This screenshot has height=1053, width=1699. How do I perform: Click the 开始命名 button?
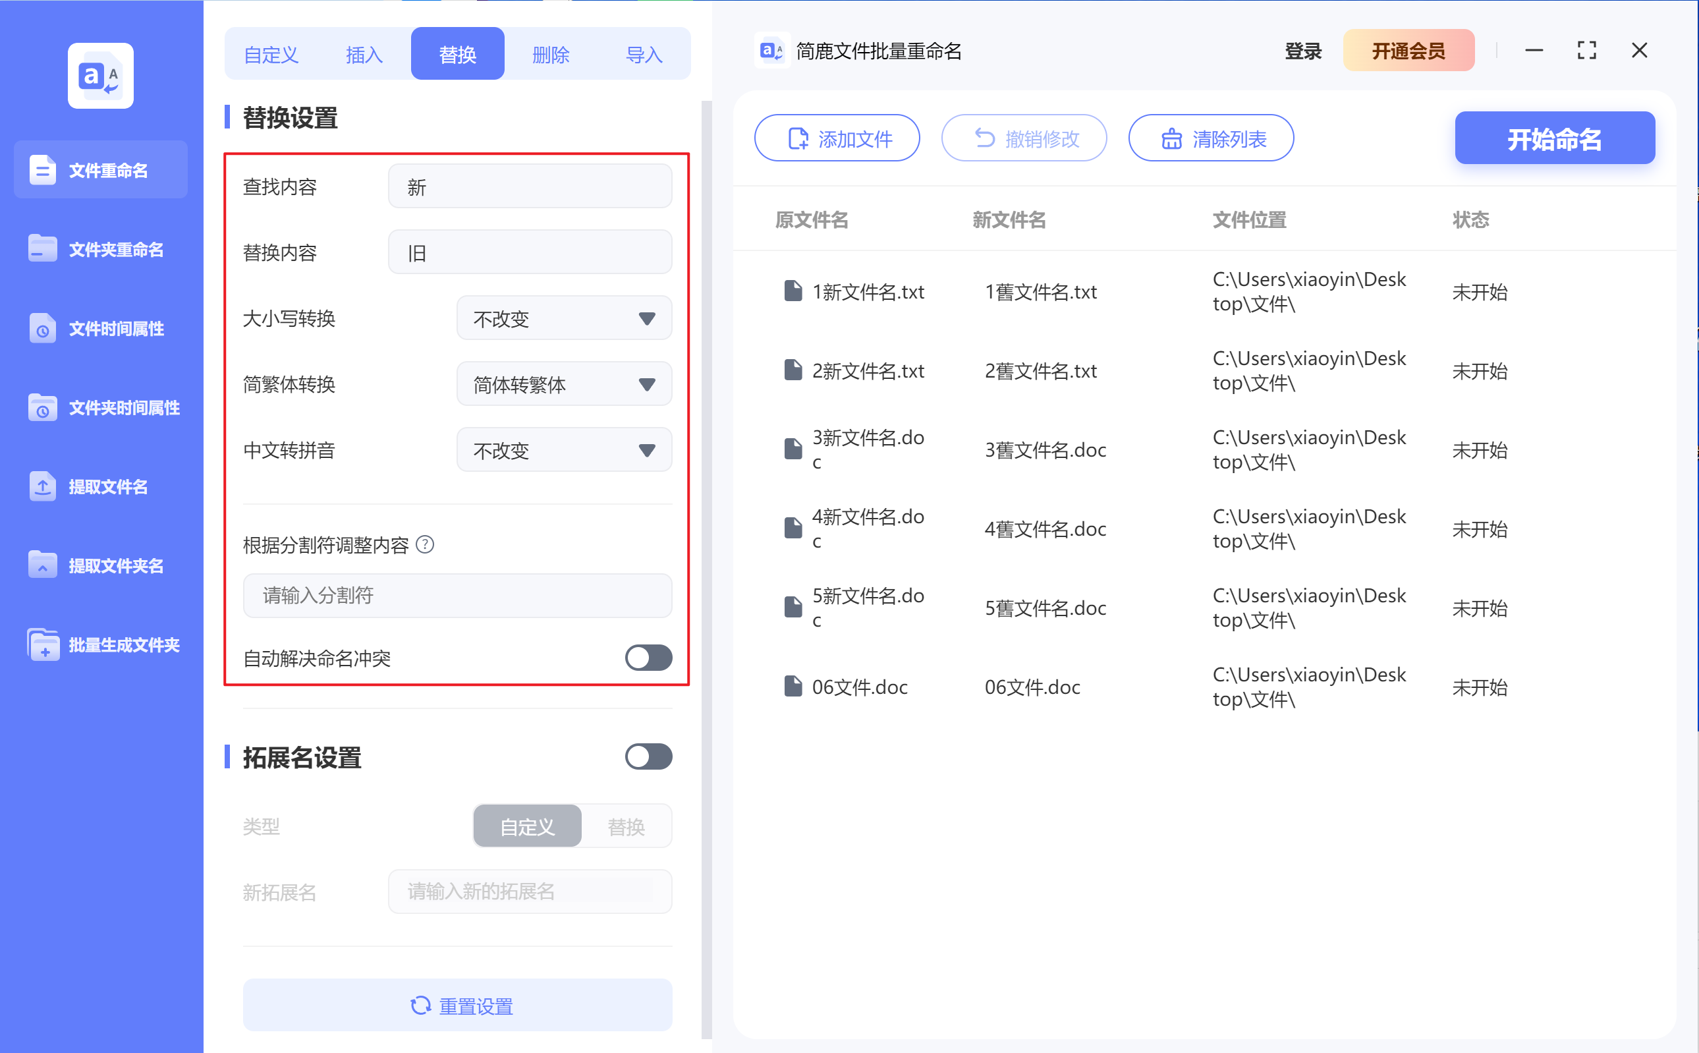1554,138
